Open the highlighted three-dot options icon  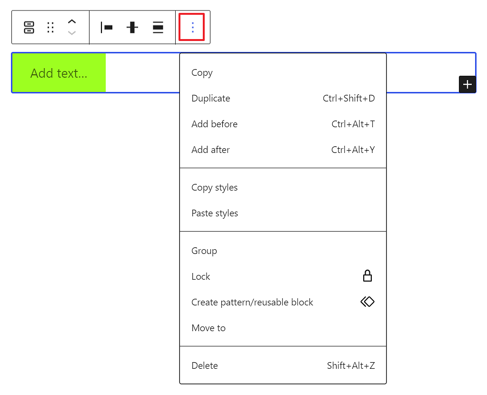pos(192,27)
